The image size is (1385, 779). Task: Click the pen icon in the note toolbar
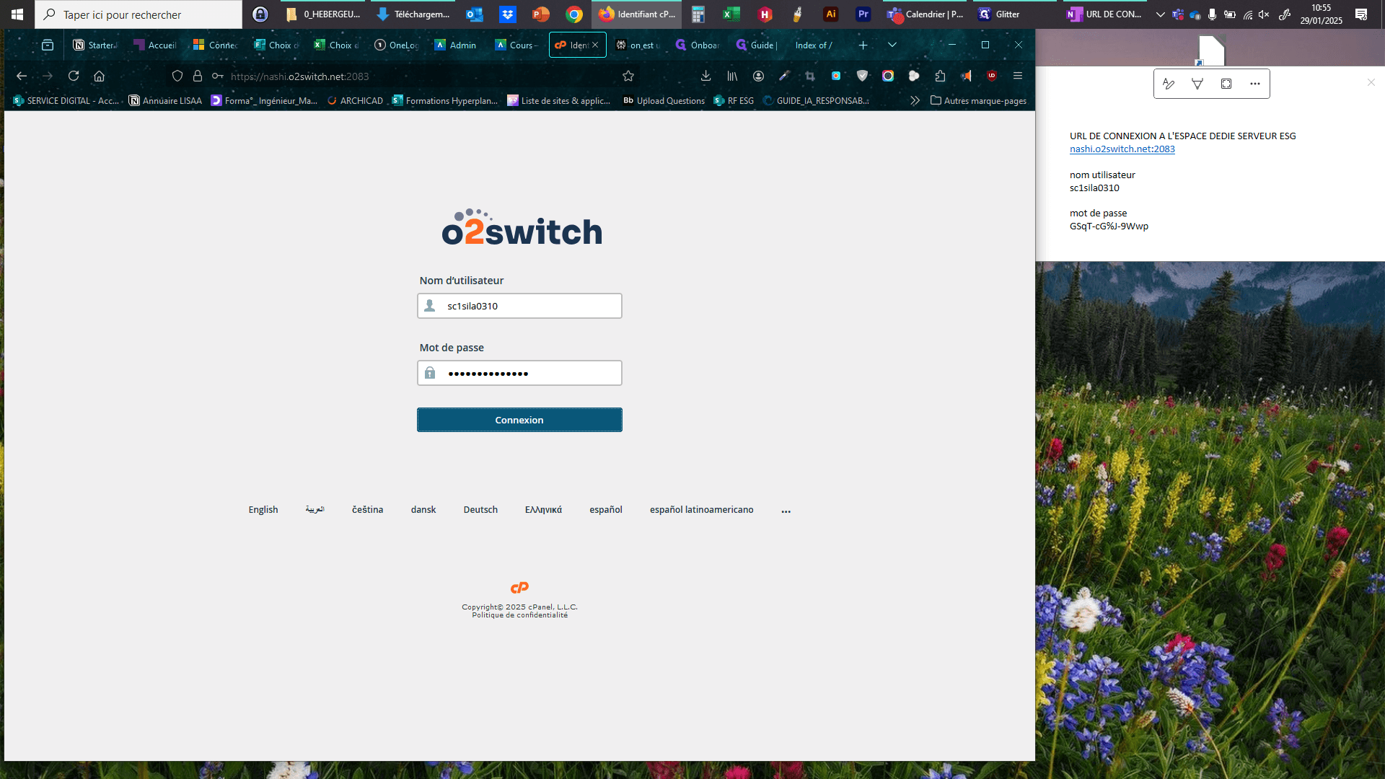pos(1169,84)
